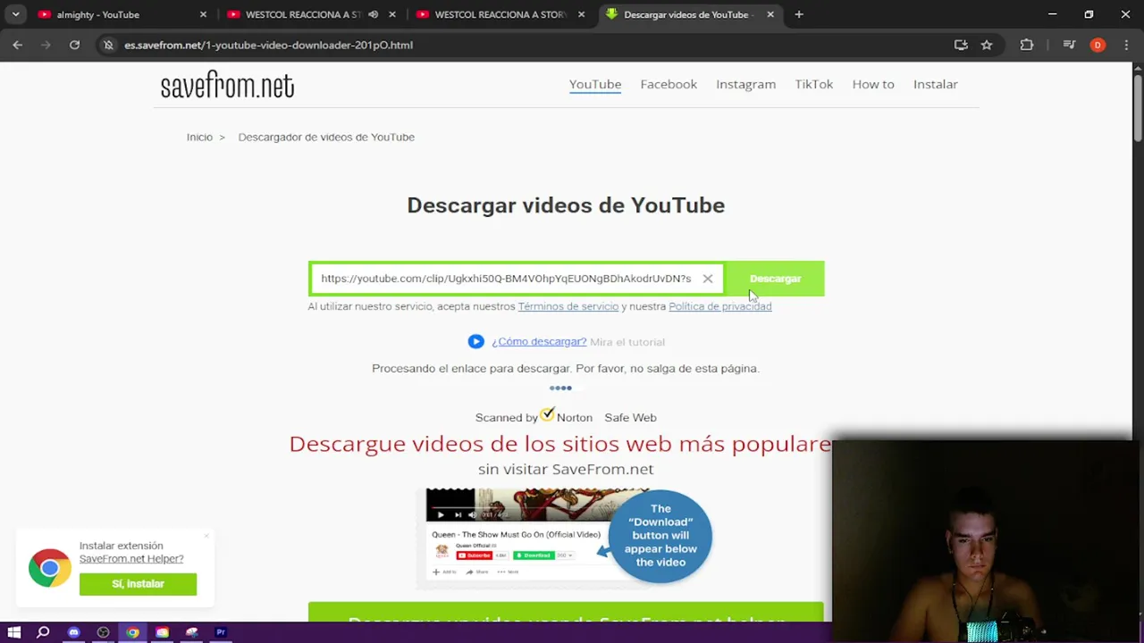This screenshot has width=1144, height=643.
Task: Open Windows search from the taskbar
Action: click(43, 632)
